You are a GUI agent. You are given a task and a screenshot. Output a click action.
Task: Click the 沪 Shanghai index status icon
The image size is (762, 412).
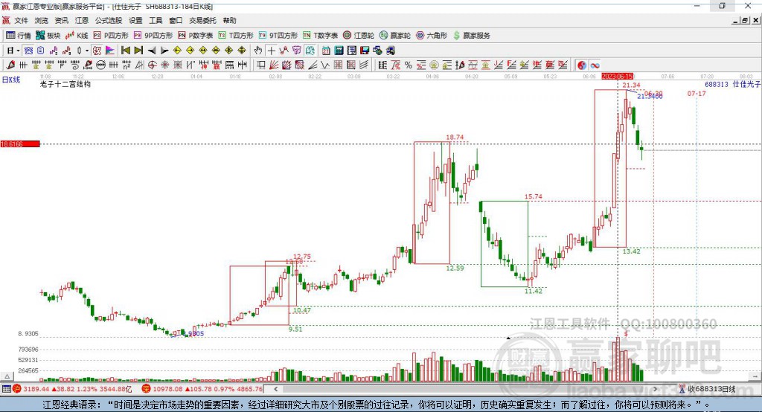17,389
